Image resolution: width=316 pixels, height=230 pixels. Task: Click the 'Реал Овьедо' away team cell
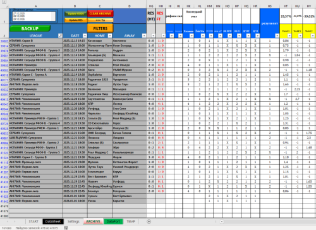129,65
